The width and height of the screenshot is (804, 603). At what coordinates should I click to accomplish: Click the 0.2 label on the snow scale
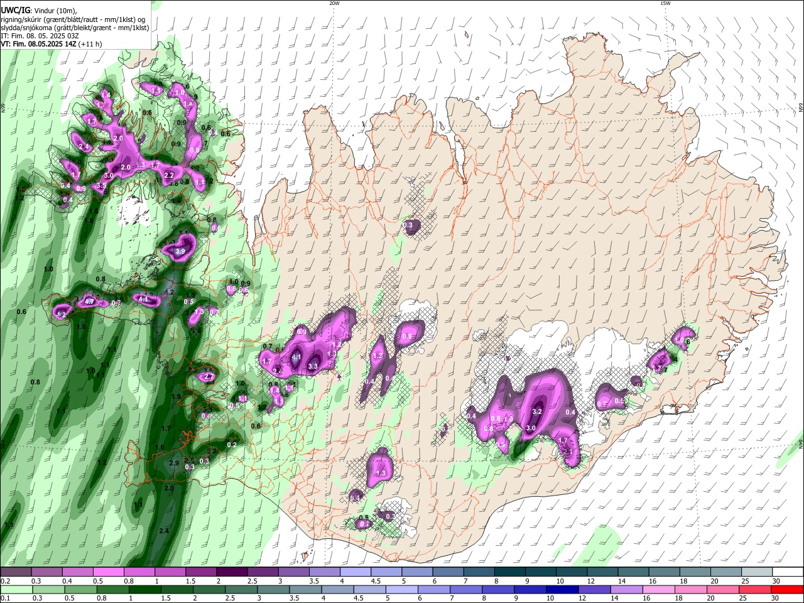6,581
